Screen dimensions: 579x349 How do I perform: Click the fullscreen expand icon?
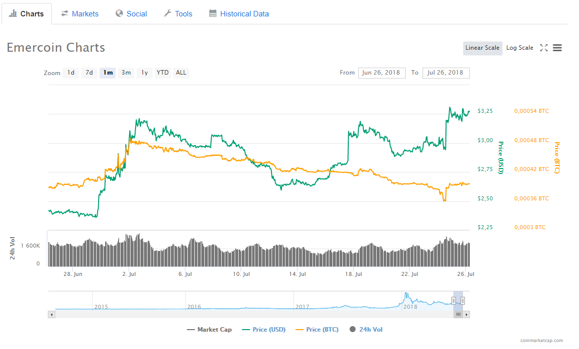[544, 48]
